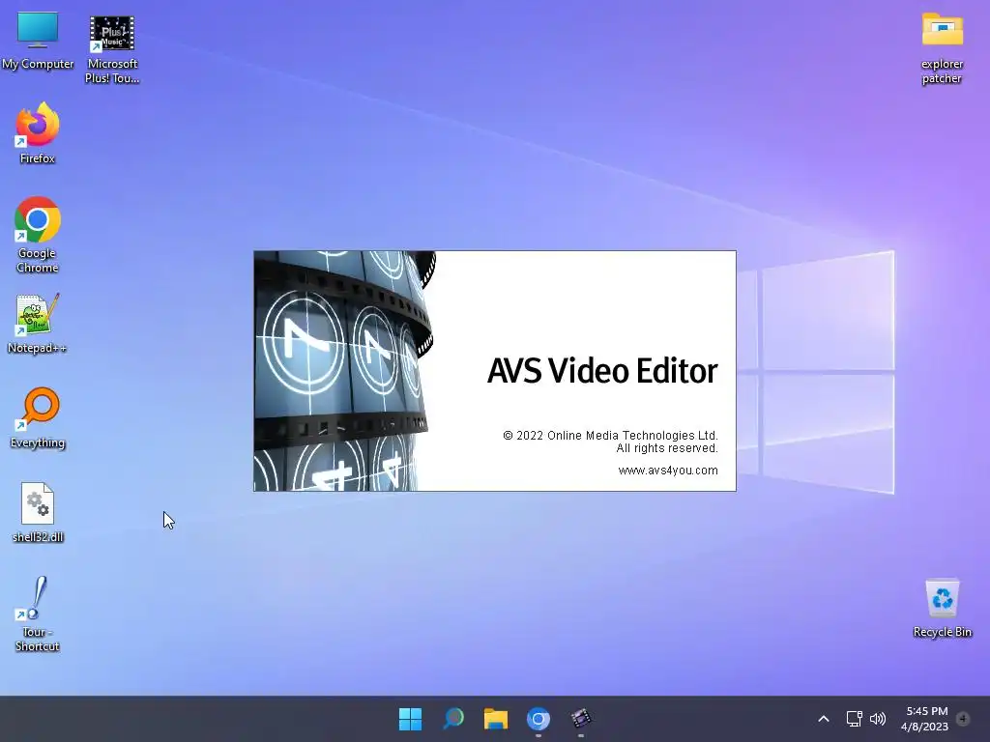The height and width of the screenshot is (742, 990).
Task: Open the volume speaker tray icon
Action: click(878, 719)
